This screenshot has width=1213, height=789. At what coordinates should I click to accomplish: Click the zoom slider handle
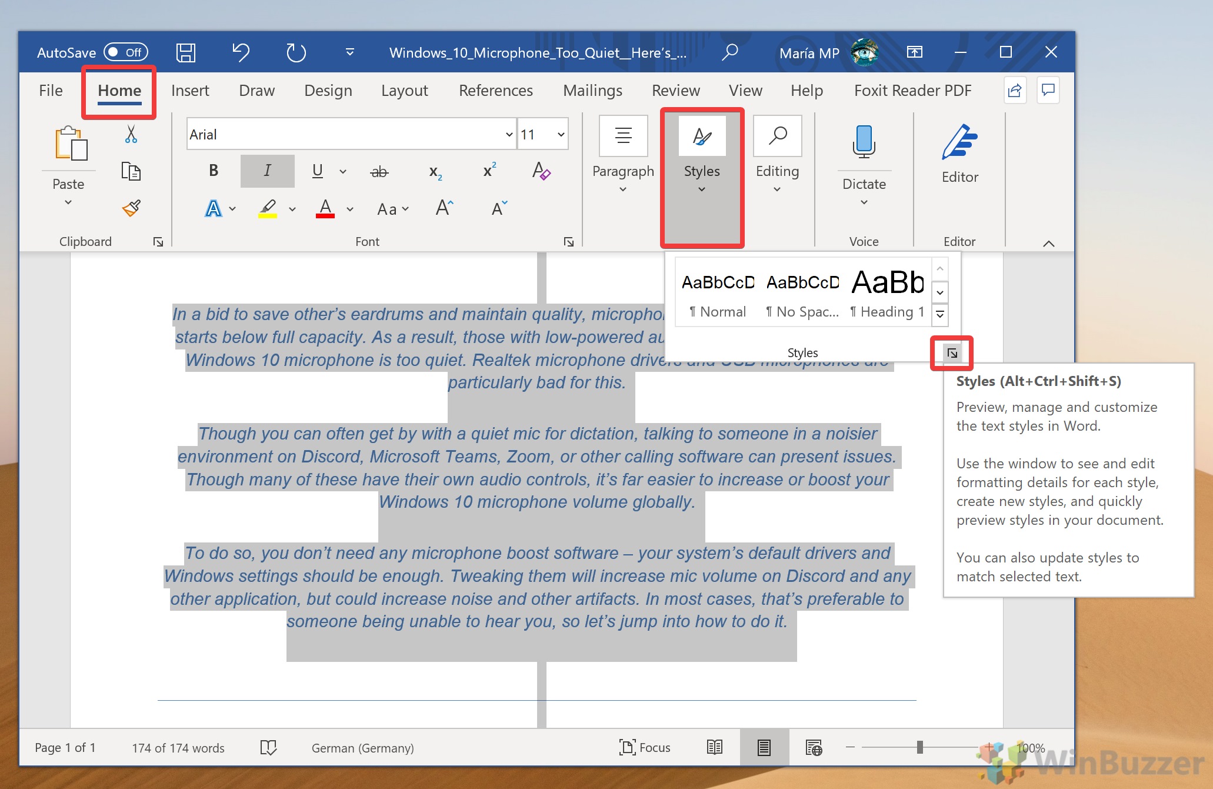pyautogui.click(x=919, y=747)
